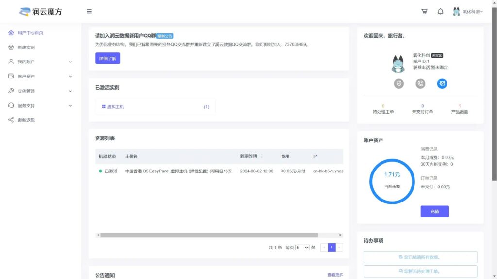
Task: Click the 充值 recharge button
Action: (434, 212)
